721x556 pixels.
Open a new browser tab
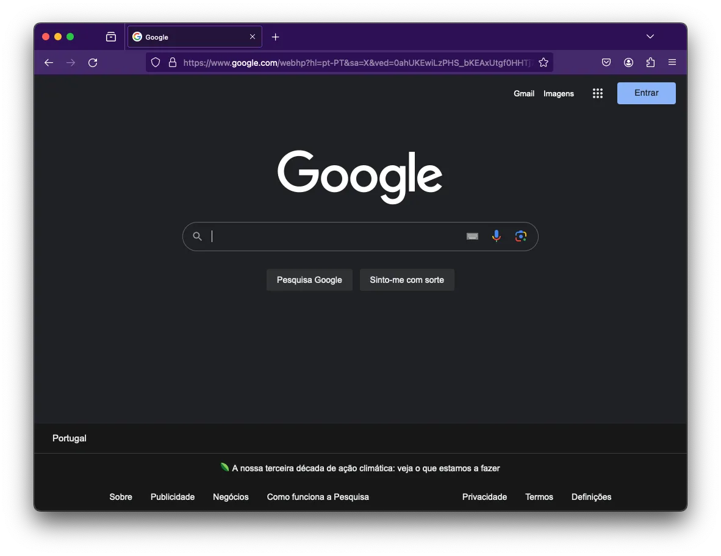(x=274, y=37)
